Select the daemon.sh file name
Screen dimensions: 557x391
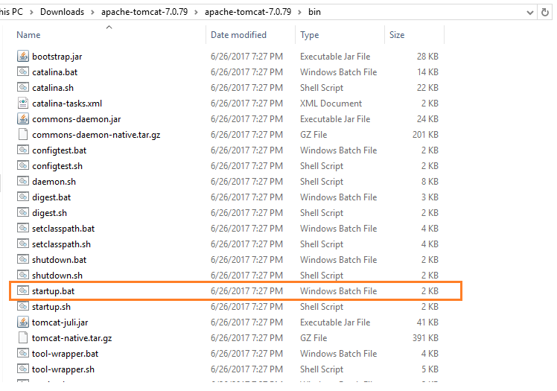(x=54, y=182)
